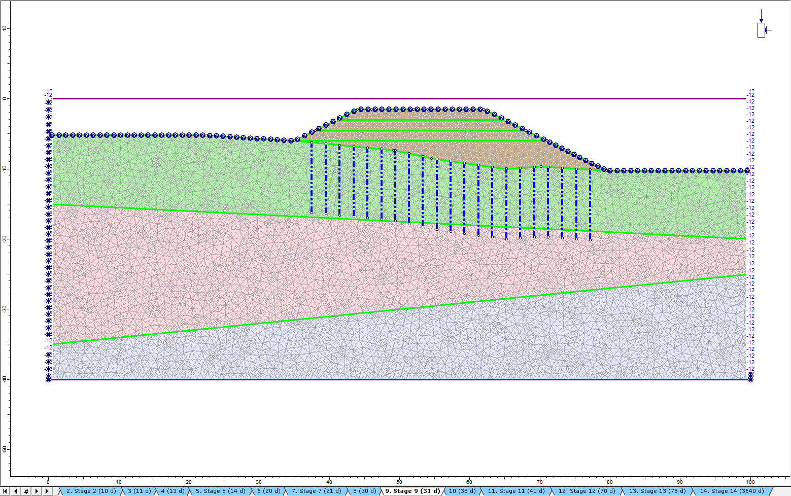
Task: Click the next stage arrow button
Action: [37, 491]
